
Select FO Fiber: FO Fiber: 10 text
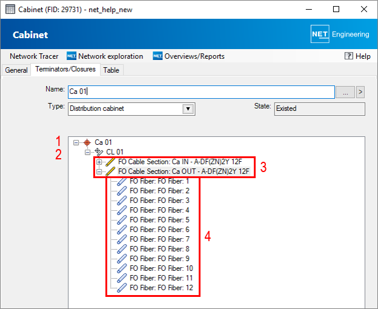coord(162,268)
